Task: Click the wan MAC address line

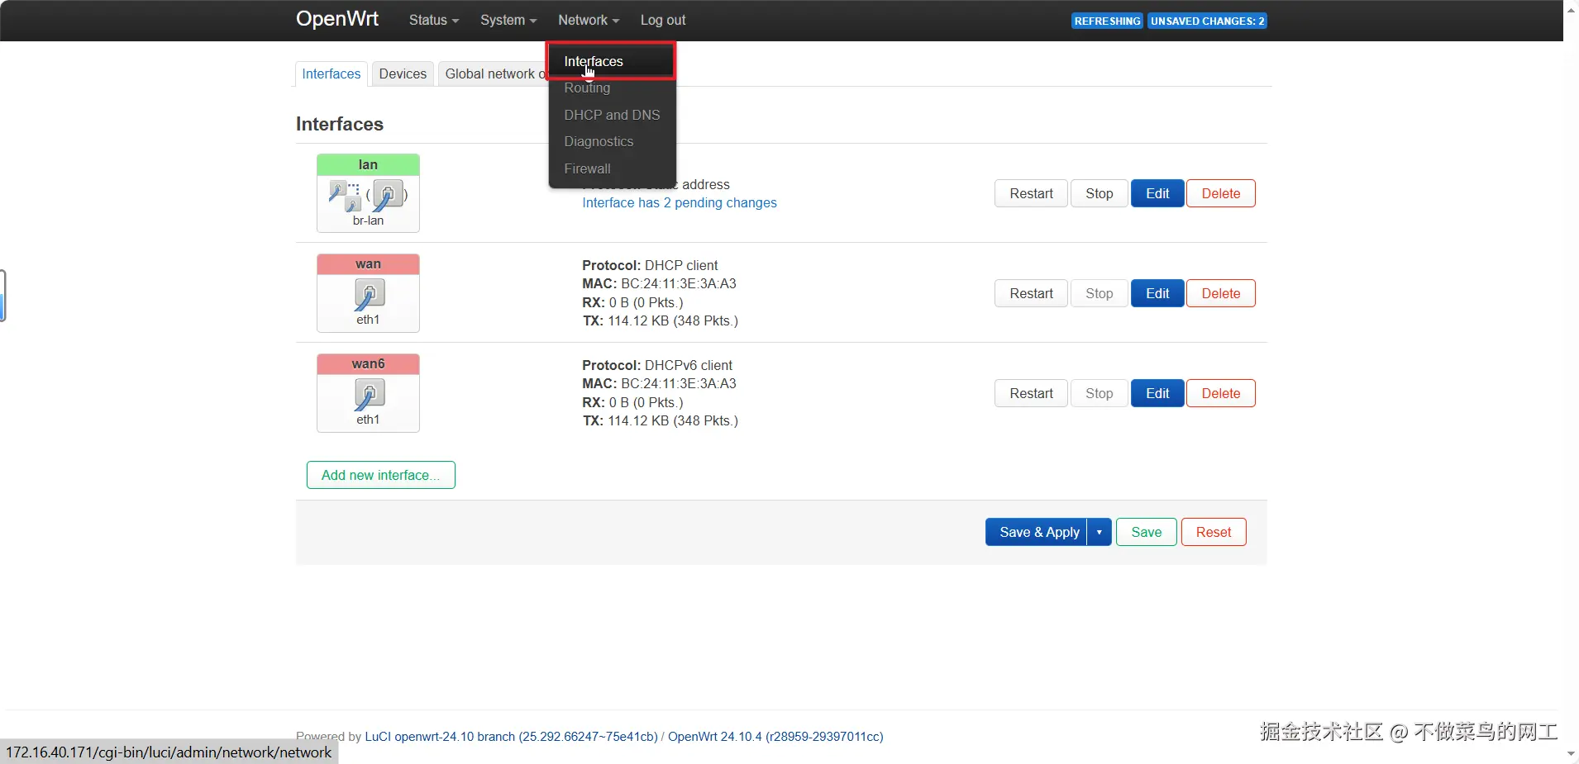Action: point(659,283)
